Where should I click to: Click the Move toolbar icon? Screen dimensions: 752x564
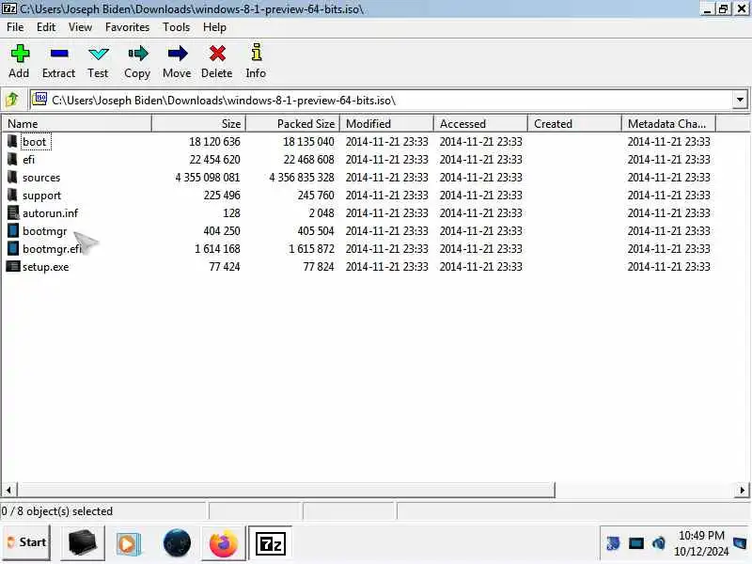pos(178,54)
